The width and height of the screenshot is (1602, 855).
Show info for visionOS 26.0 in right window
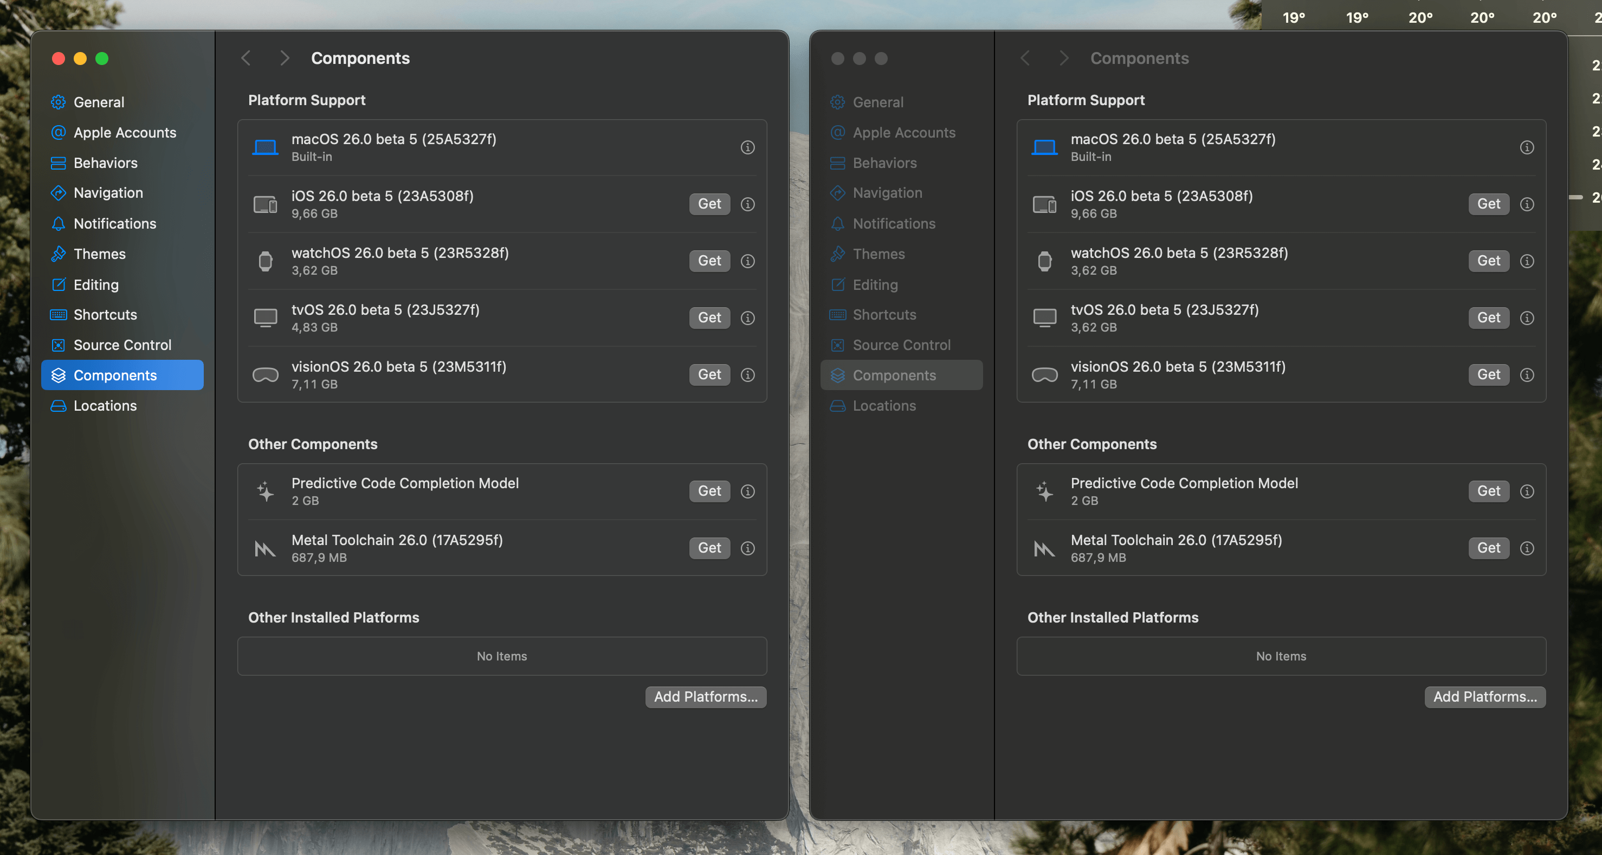pos(1527,375)
